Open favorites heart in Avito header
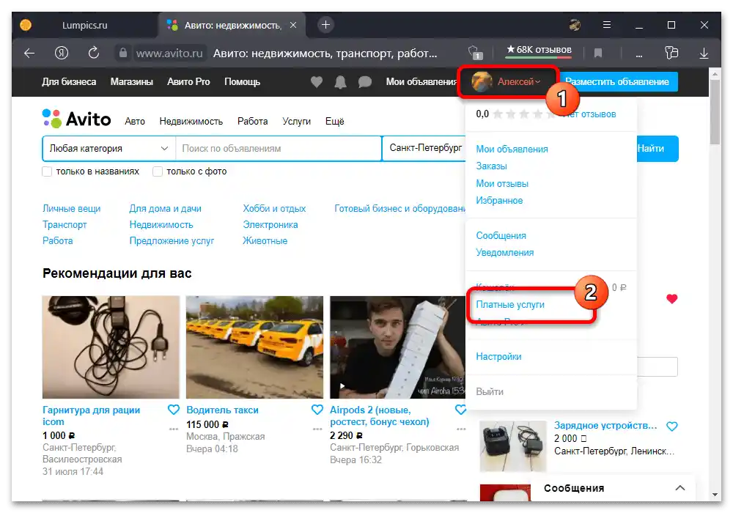The height and width of the screenshot is (513, 733). 317,82
